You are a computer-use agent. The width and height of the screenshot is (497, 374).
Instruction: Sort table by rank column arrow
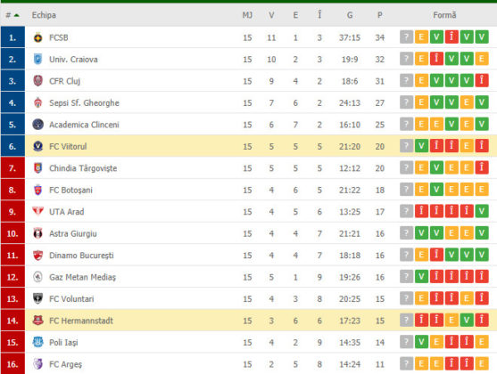(x=16, y=15)
